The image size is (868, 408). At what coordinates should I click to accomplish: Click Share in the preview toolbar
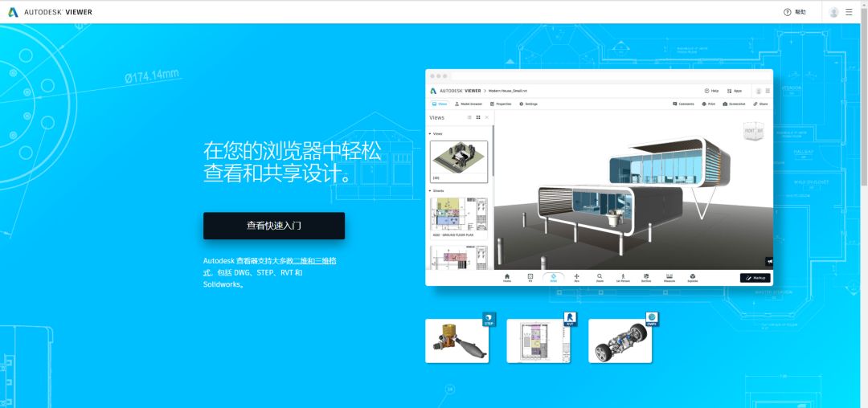pyautogui.click(x=760, y=104)
